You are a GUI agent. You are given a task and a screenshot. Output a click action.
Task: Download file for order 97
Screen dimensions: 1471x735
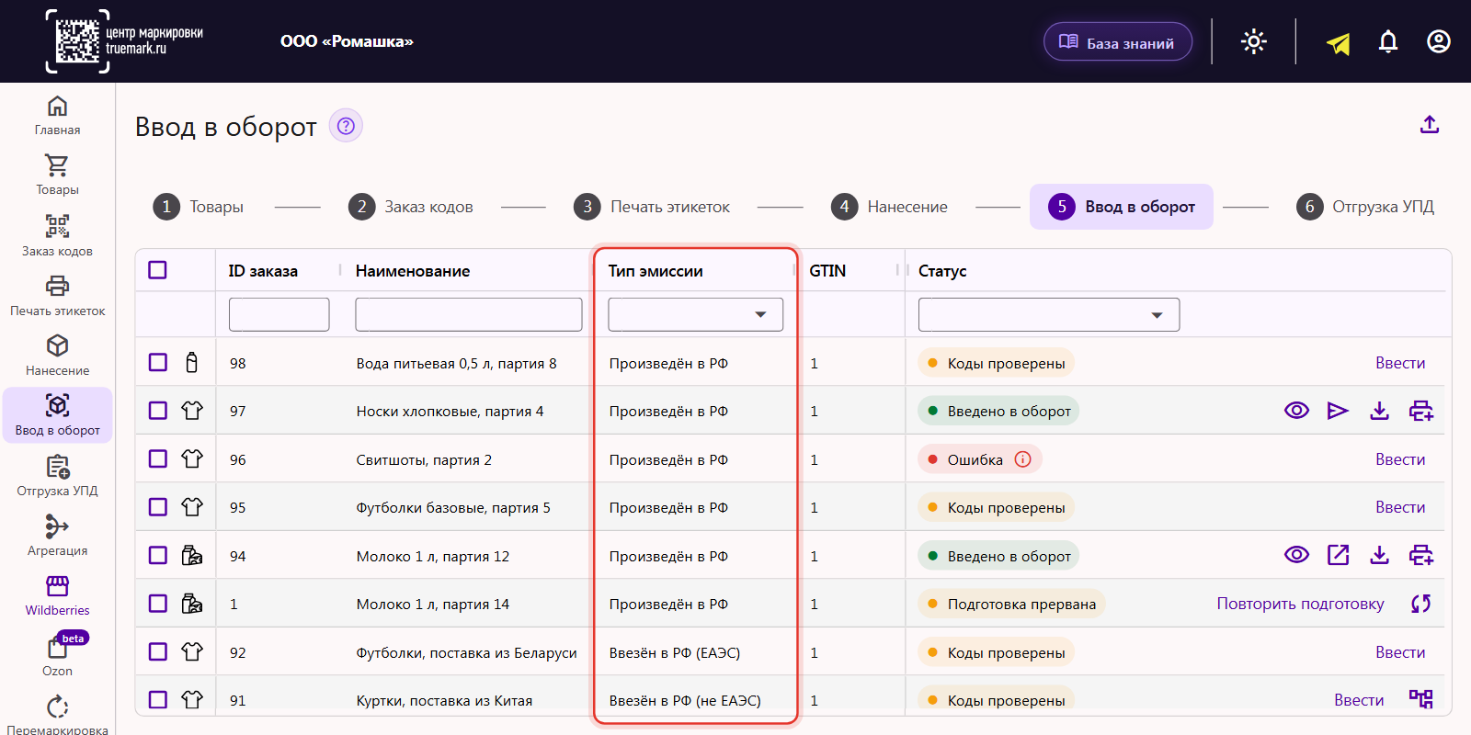click(1379, 411)
